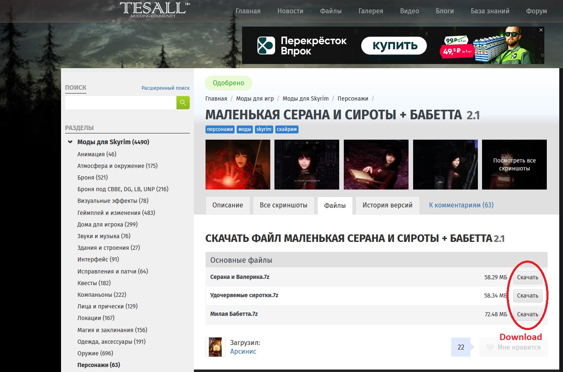Open Одежда, аксессуары (191) category
The image size is (563, 372).
(x=112, y=342)
